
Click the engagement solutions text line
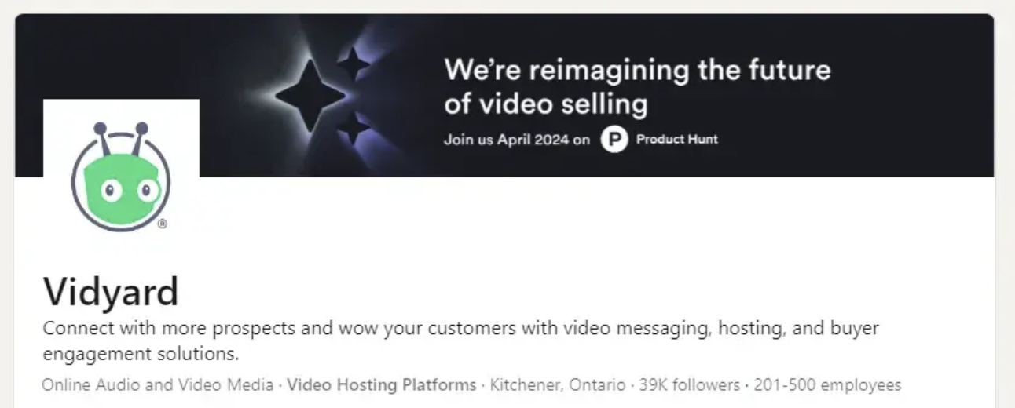point(141,354)
